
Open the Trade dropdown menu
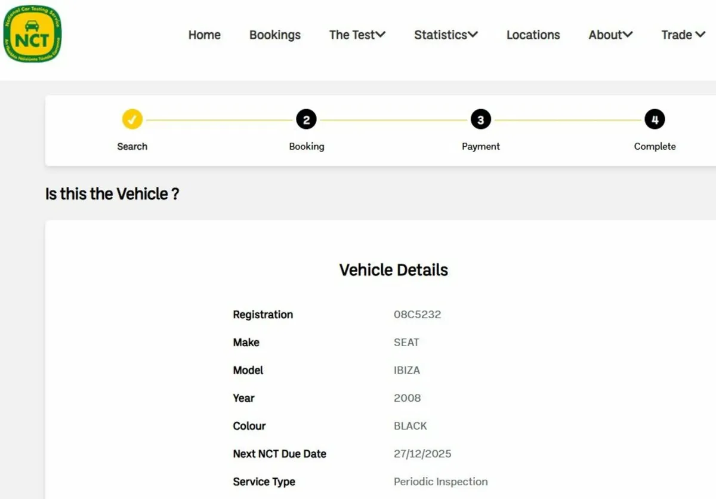[x=683, y=35]
